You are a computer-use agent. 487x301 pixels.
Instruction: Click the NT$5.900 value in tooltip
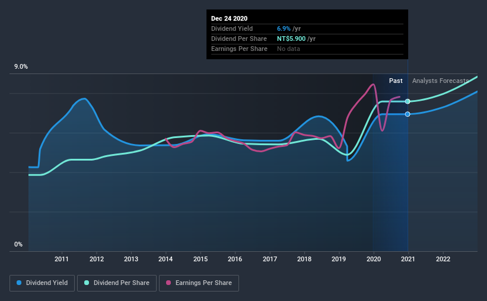pos(291,39)
